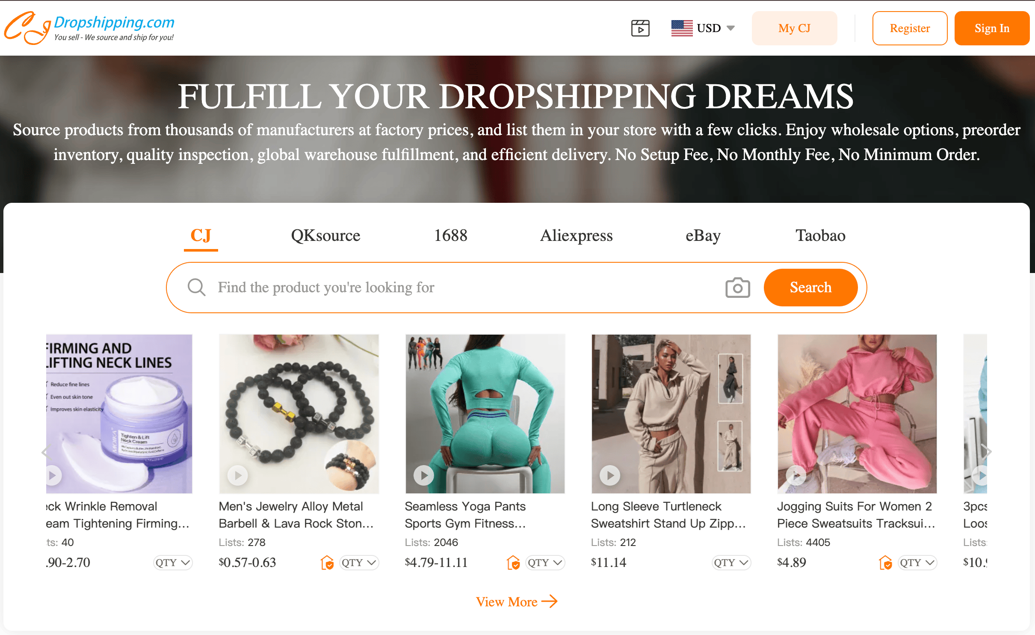1035x635 pixels.
Task: Switch to the Taobao tab
Action: (820, 235)
